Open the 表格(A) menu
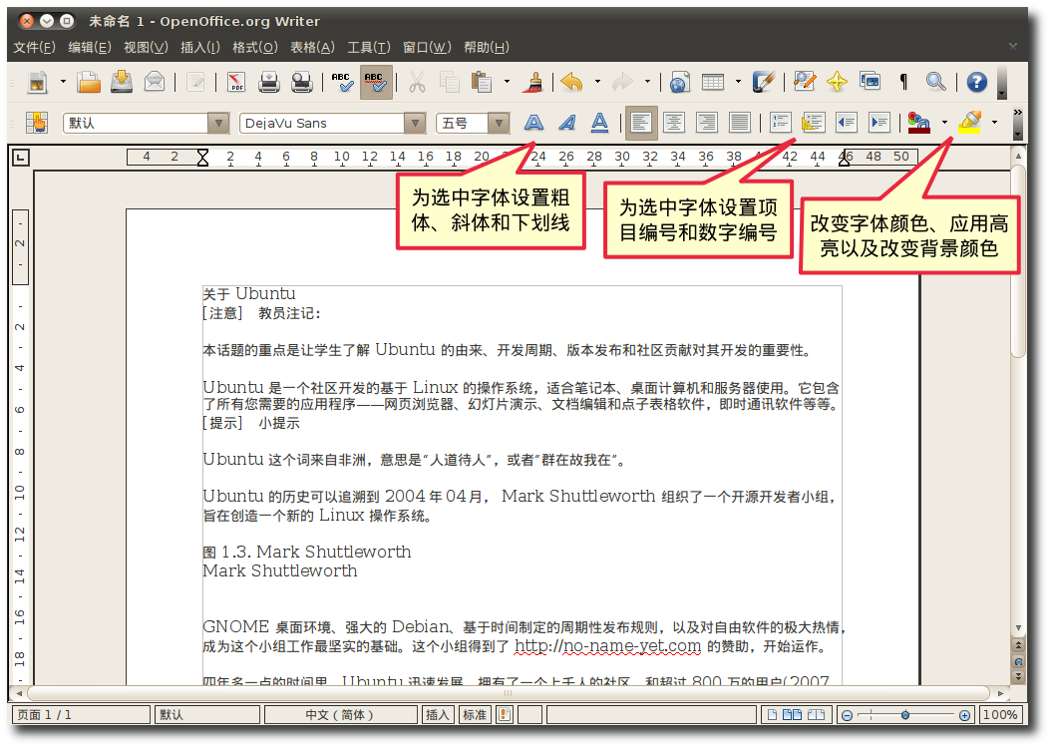The image size is (1051, 748). click(x=312, y=48)
